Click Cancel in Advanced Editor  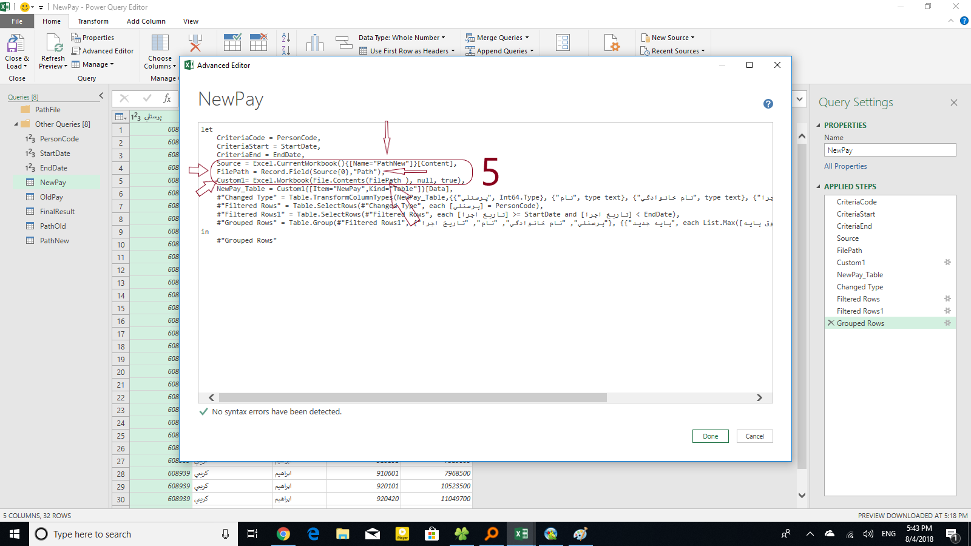tap(755, 436)
